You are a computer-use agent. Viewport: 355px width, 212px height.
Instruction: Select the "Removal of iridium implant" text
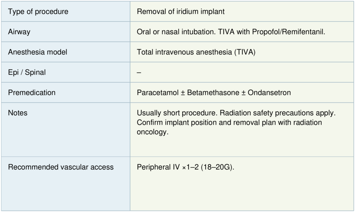click(181, 12)
